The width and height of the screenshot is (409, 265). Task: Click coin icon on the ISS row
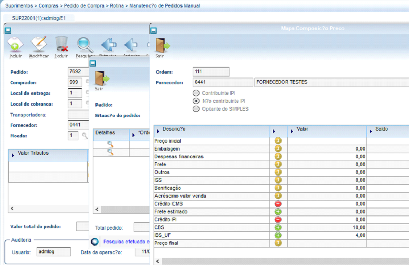pyautogui.click(x=278, y=180)
